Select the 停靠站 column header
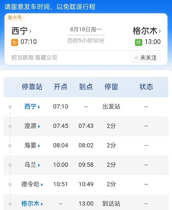 (x=32, y=87)
